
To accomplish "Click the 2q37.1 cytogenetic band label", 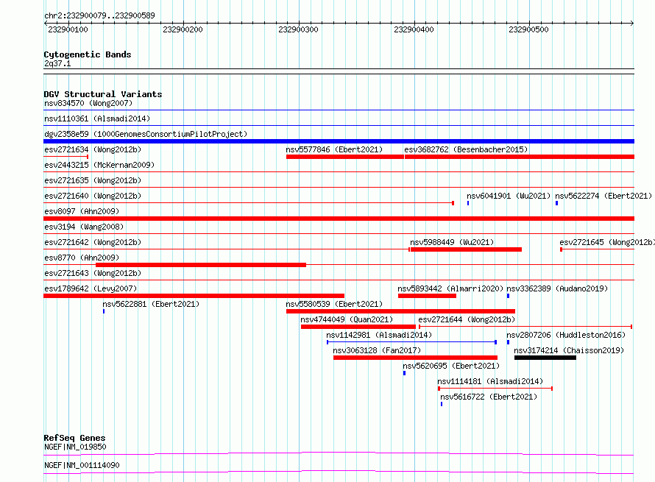I will tap(57, 63).
